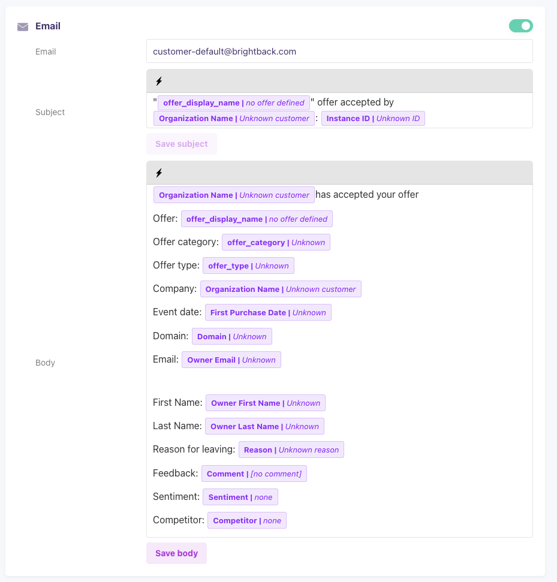Select the Competitor token in body
Screen dimensions: 557x582
click(x=246, y=521)
